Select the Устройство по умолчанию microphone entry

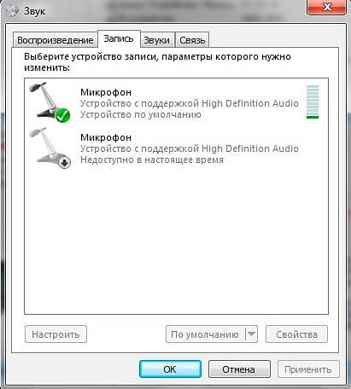coord(176,102)
